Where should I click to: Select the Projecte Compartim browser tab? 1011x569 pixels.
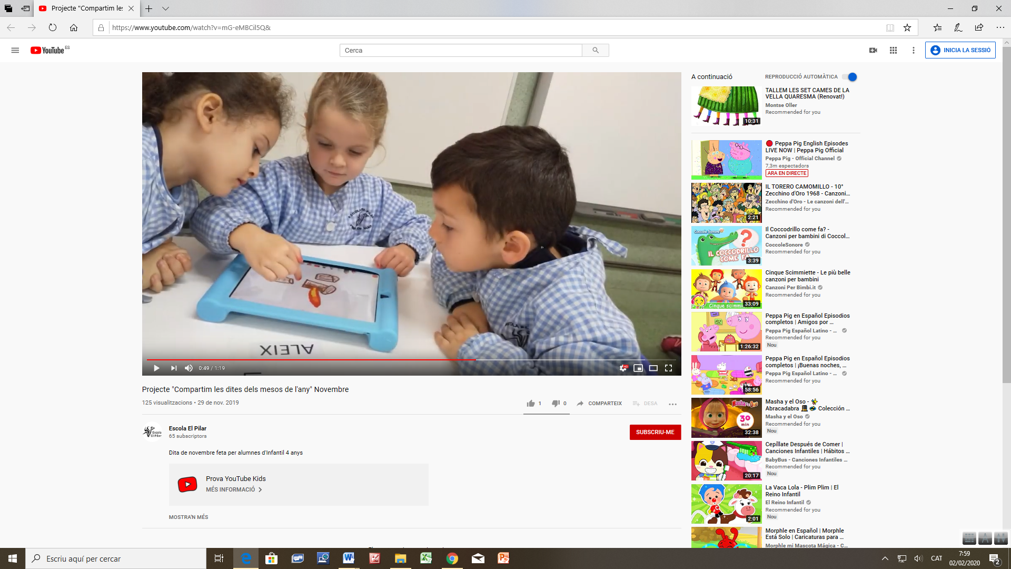tap(87, 8)
